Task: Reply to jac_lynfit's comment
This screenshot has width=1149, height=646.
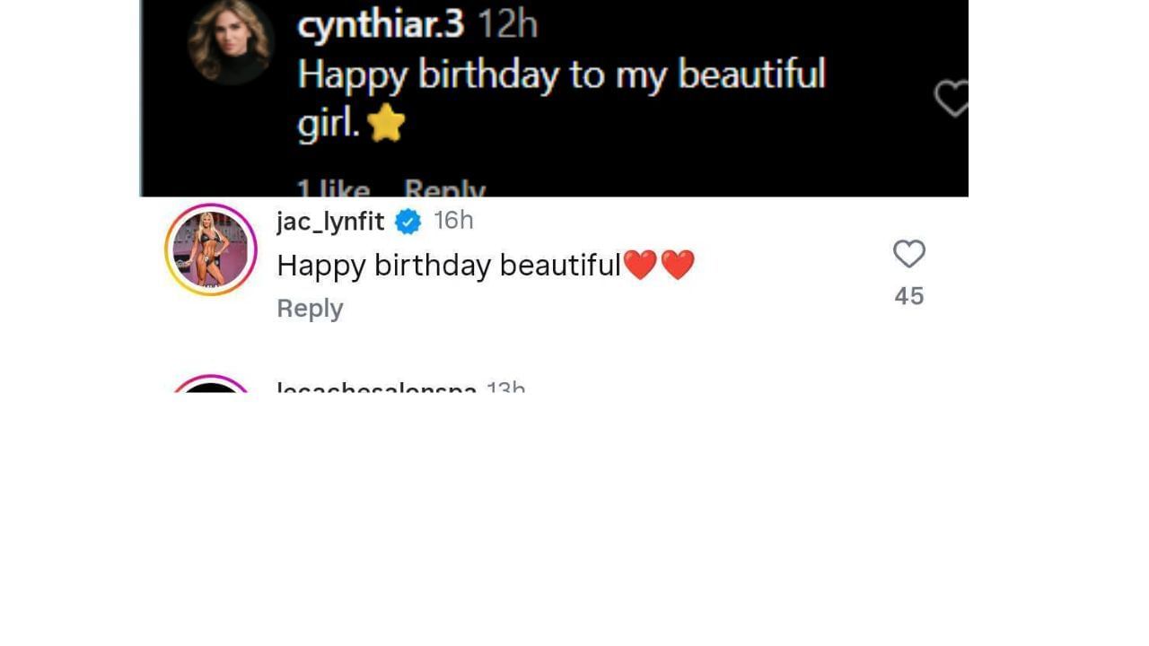Action: tap(310, 308)
